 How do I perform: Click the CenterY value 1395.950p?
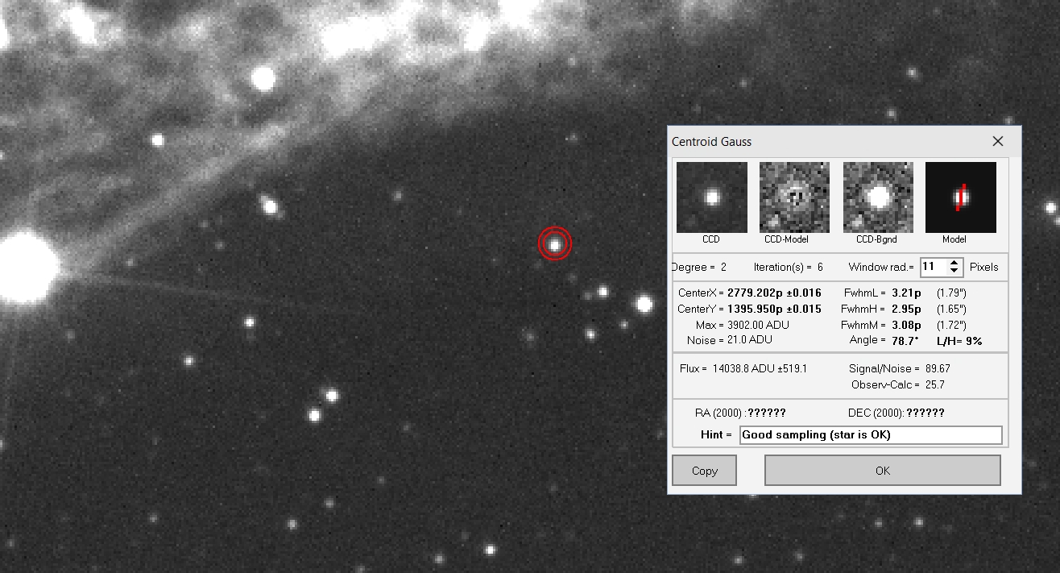(774, 309)
